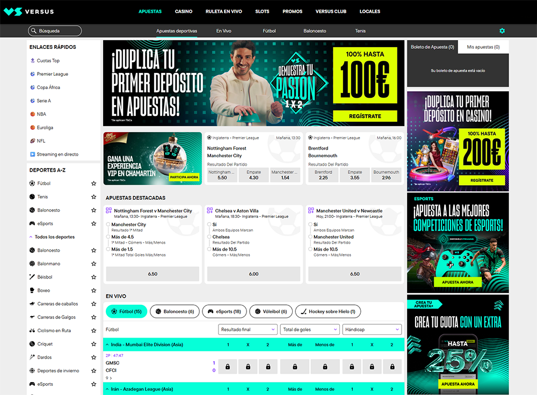The height and width of the screenshot is (395, 537).
Task: Click the Dardos dart icon
Action: [32, 357]
